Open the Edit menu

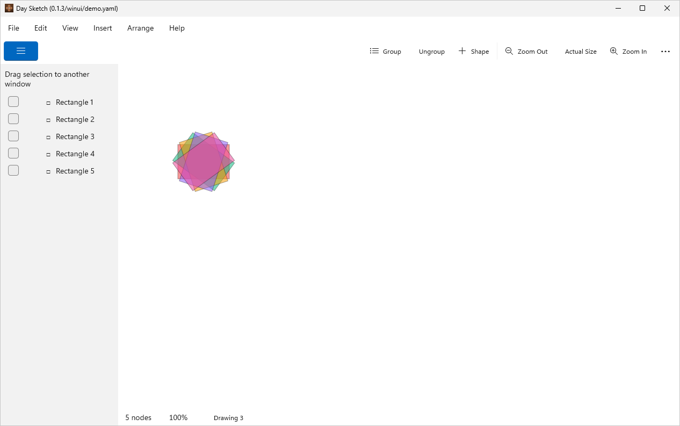[x=41, y=28]
